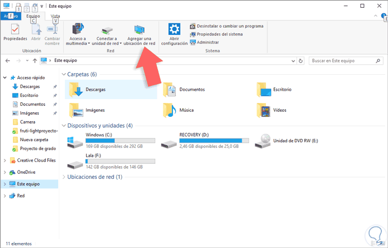Collapse the ribbon with the chevron
The height and width of the screenshot is (248, 388).
tap(376, 16)
